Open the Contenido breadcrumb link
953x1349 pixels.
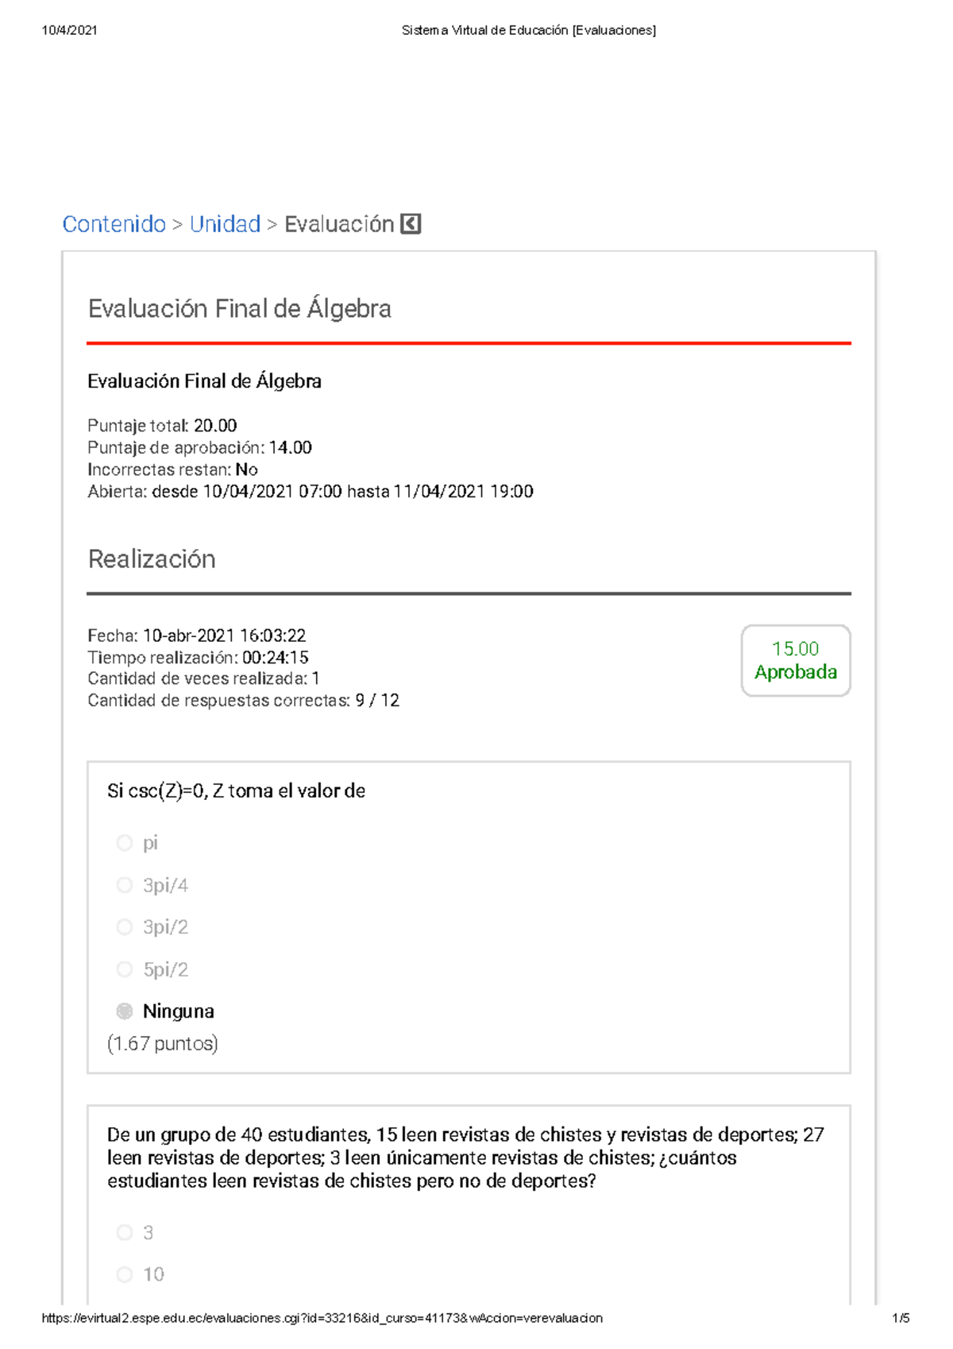[114, 224]
